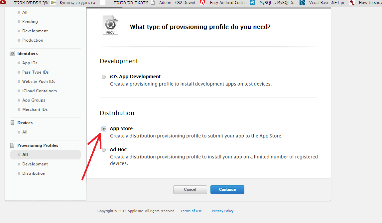Click the PROV provisioning profile file icon

coord(110,25)
